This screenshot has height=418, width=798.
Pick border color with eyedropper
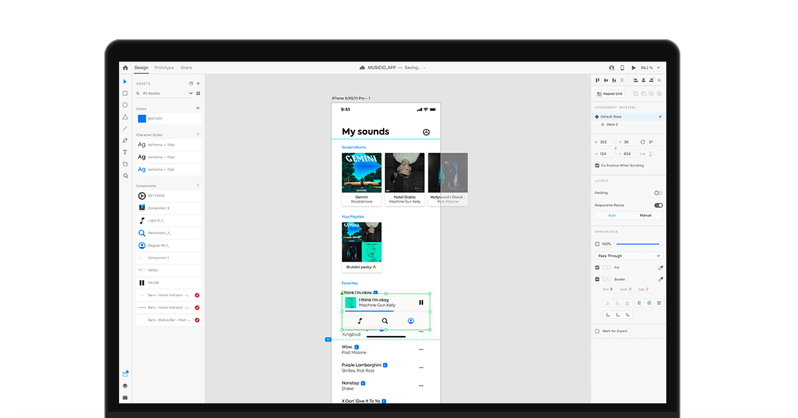click(x=660, y=280)
